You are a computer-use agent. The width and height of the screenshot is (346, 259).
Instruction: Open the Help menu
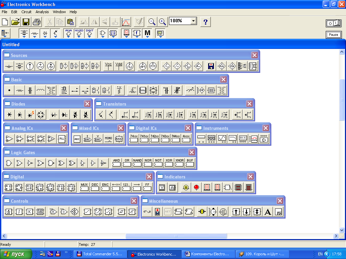(x=73, y=12)
